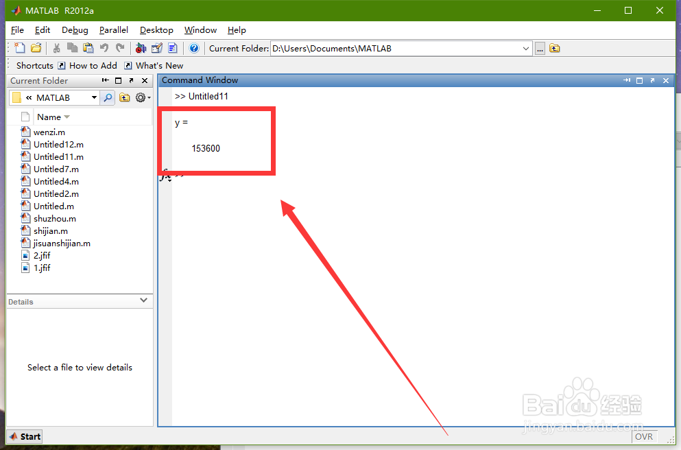Collapse the Details panel chevron
Viewport: 681px width, 450px height.
(144, 300)
